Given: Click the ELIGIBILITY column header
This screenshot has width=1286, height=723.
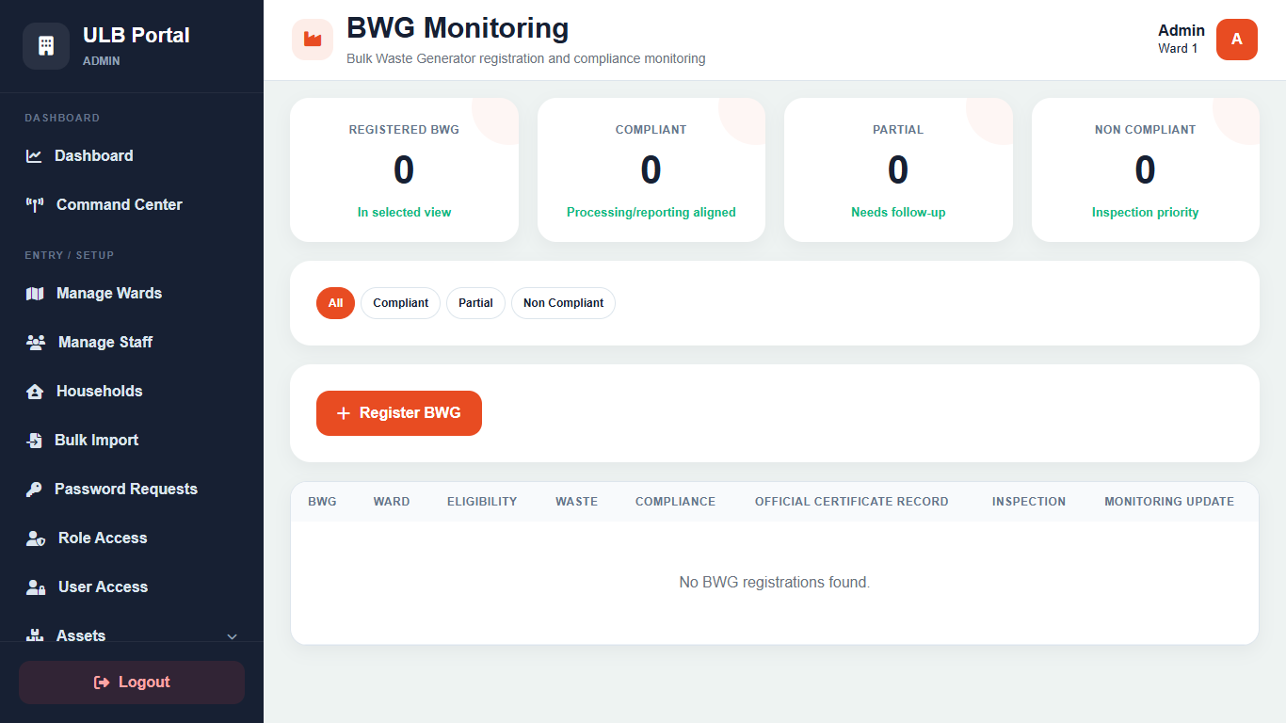Looking at the screenshot, I should (x=482, y=502).
